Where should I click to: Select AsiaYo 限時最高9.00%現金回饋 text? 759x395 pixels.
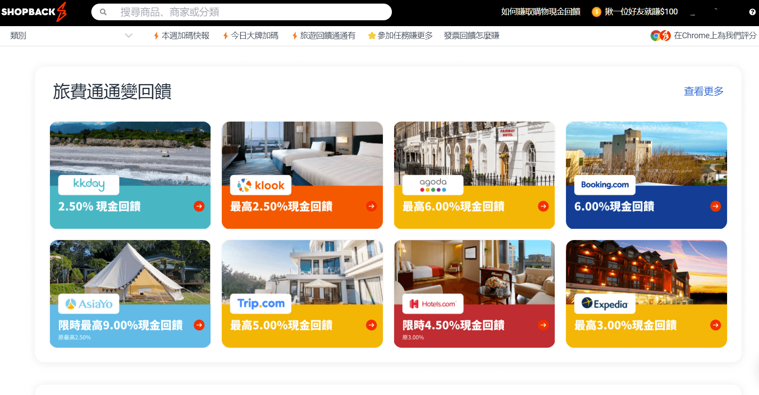(x=121, y=325)
